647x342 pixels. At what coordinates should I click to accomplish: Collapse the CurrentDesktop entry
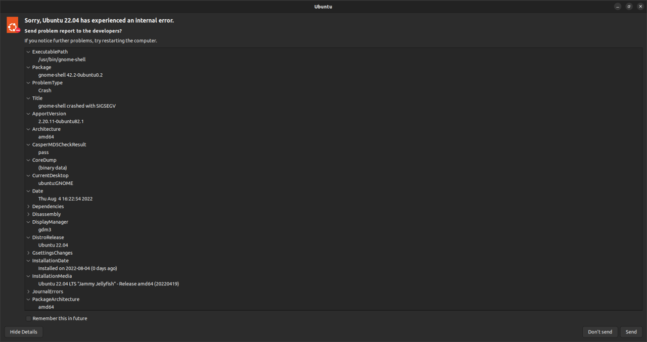28,175
